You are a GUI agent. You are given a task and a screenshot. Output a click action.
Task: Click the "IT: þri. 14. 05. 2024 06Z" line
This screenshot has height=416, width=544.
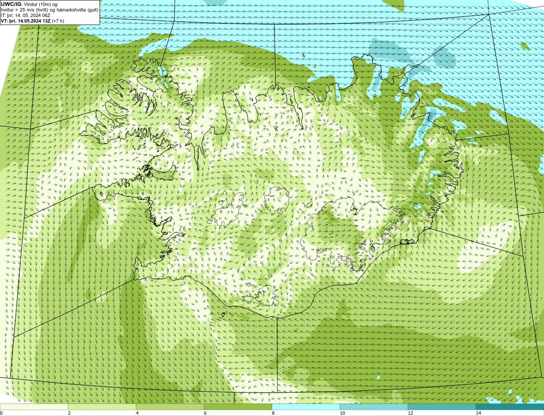coord(25,15)
